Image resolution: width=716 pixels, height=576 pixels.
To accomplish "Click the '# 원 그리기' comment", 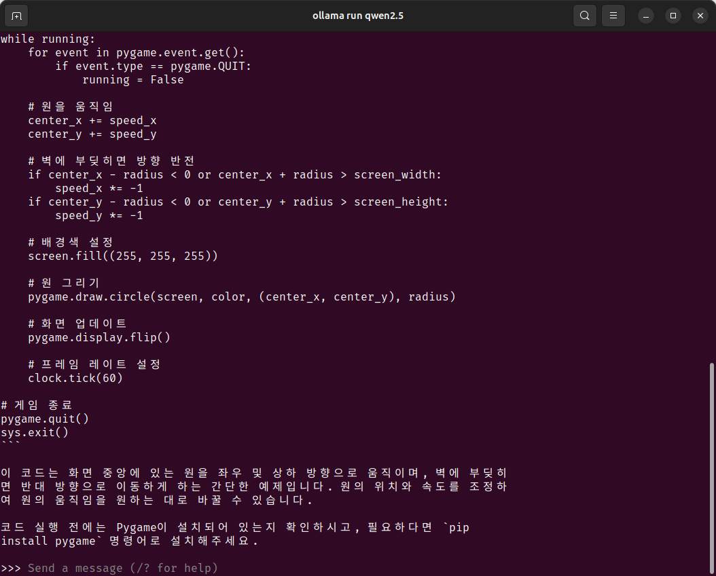I will [63, 283].
